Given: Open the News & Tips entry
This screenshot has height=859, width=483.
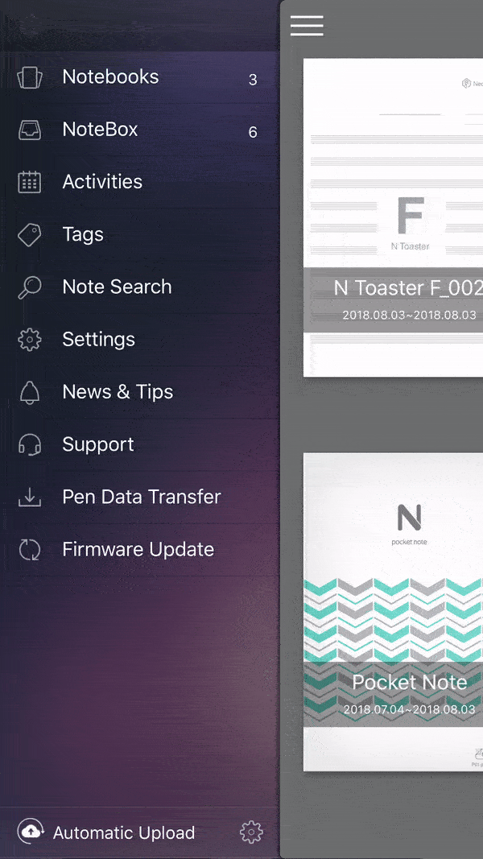Looking at the screenshot, I should [x=140, y=392].
